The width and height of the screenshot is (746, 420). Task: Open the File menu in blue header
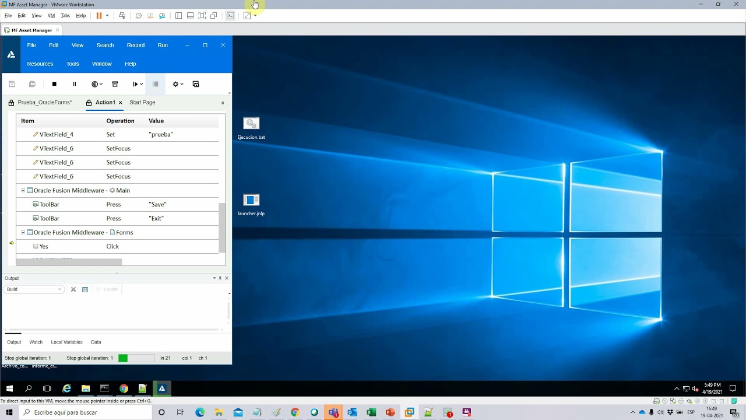coord(31,45)
